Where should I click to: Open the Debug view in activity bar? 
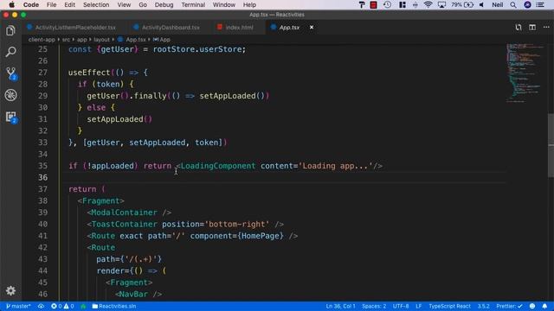(10, 95)
